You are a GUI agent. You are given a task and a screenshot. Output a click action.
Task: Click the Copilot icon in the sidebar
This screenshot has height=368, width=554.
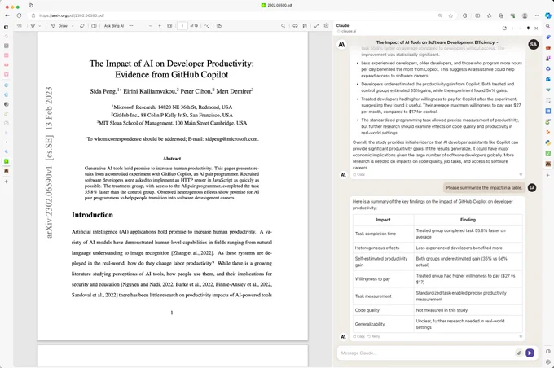[x=548, y=15]
